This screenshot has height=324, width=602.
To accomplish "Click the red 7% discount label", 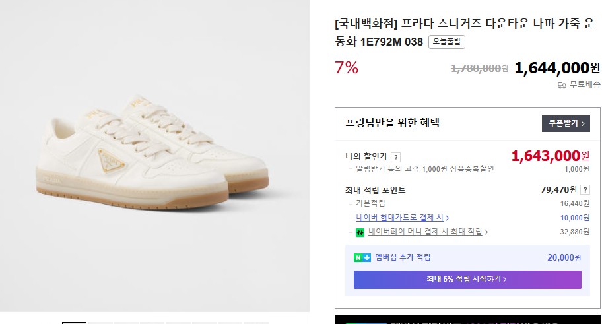I will [x=347, y=67].
